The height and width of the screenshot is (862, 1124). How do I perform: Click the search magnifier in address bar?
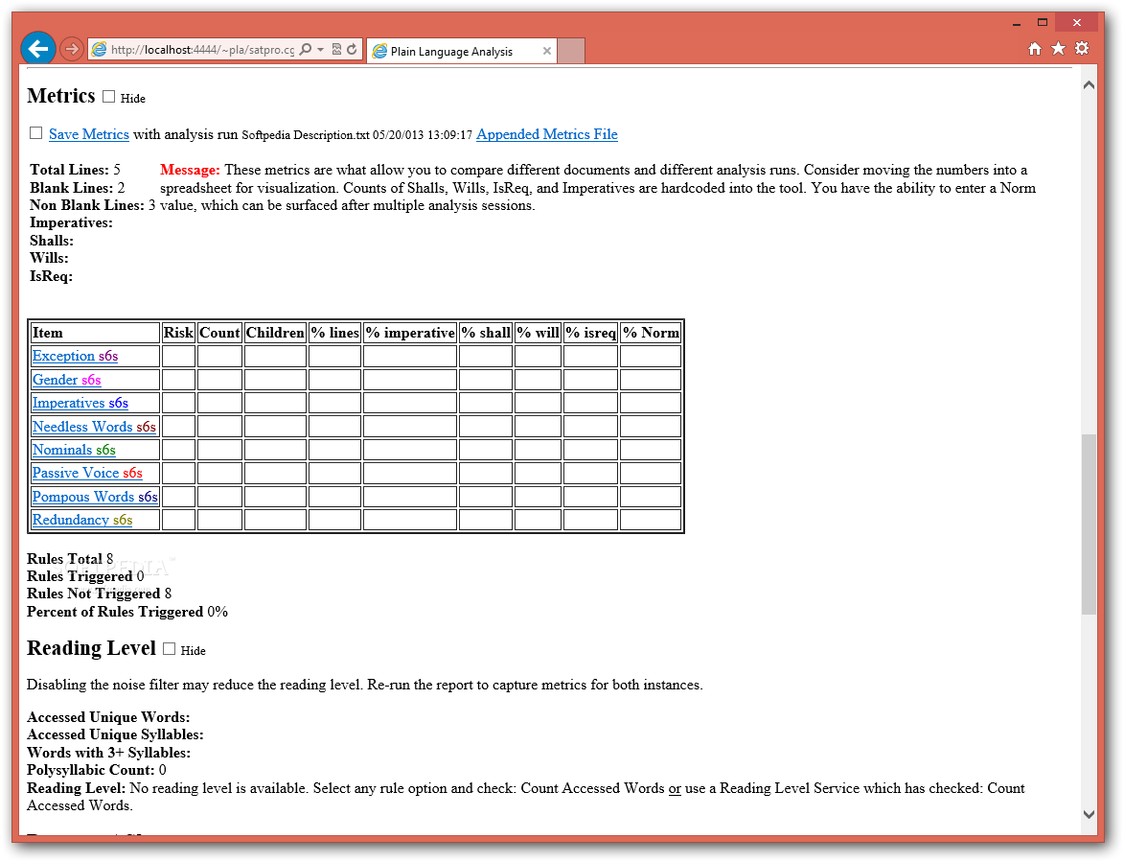click(x=306, y=50)
